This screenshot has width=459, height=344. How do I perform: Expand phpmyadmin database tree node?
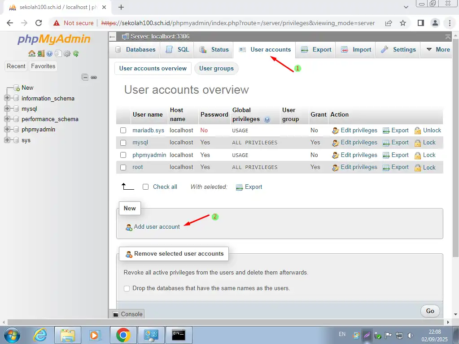[x=7, y=129]
